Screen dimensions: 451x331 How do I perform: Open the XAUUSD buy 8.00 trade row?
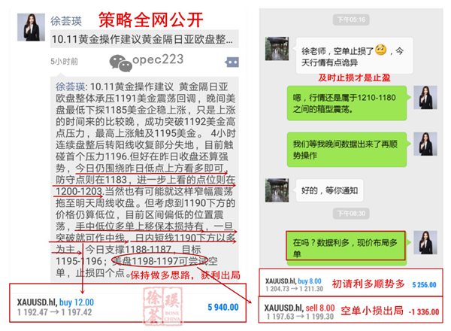coord(350,282)
